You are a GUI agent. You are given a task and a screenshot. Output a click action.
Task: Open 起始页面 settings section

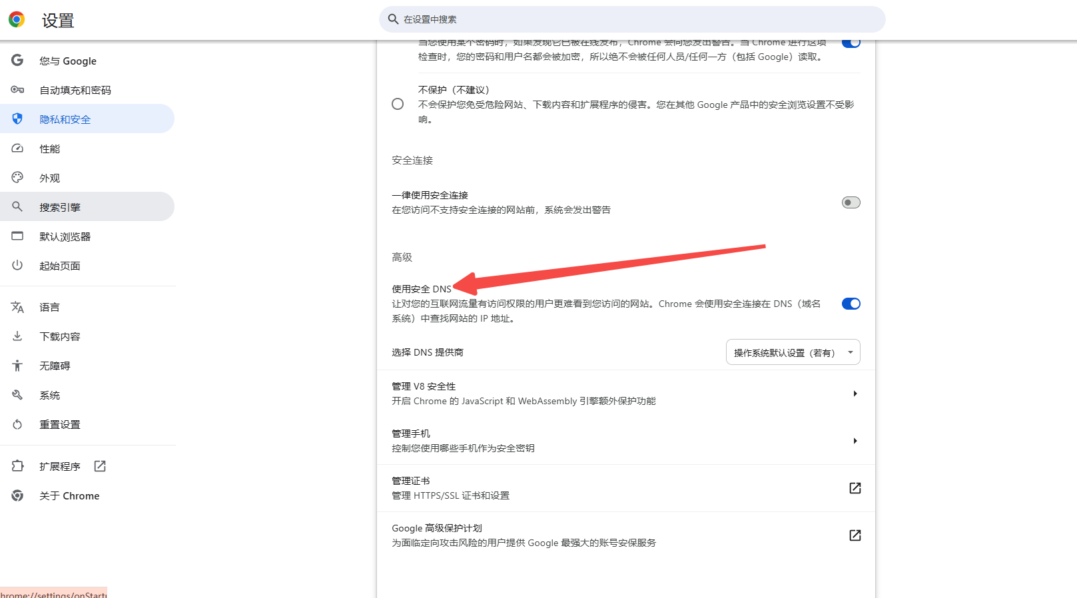tap(87, 266)
